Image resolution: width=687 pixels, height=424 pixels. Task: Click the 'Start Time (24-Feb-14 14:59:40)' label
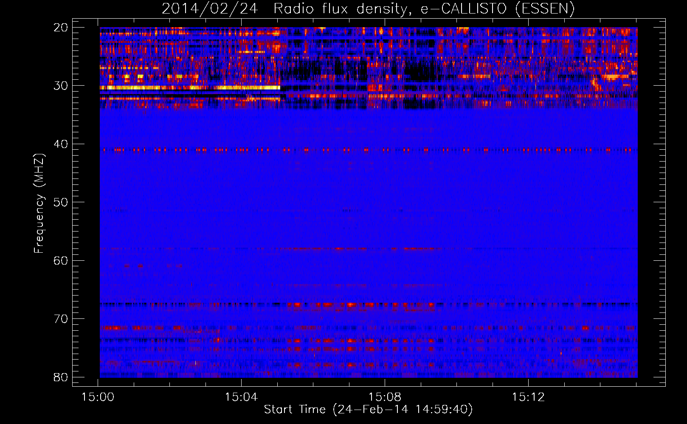click(x=368, y=409)
